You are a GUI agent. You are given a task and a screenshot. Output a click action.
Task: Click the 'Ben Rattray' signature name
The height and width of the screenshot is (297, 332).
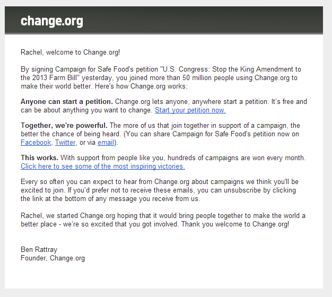[x=39, y=250]
